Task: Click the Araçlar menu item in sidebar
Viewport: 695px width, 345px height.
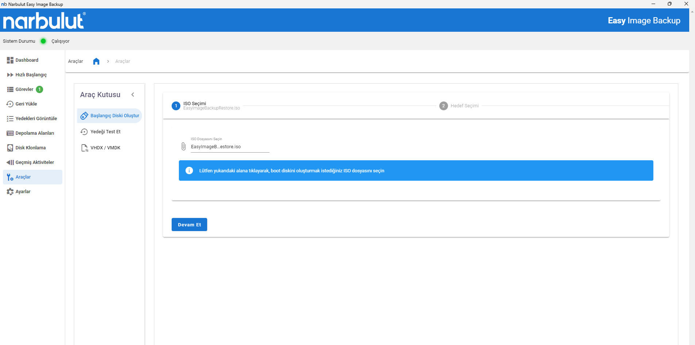Action: click(23, 177)
